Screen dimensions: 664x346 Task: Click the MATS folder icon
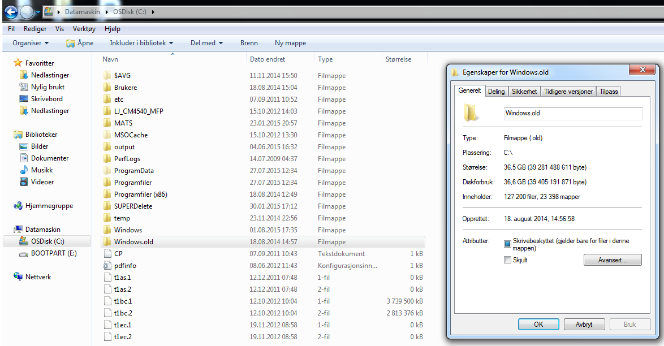point(107,123)
